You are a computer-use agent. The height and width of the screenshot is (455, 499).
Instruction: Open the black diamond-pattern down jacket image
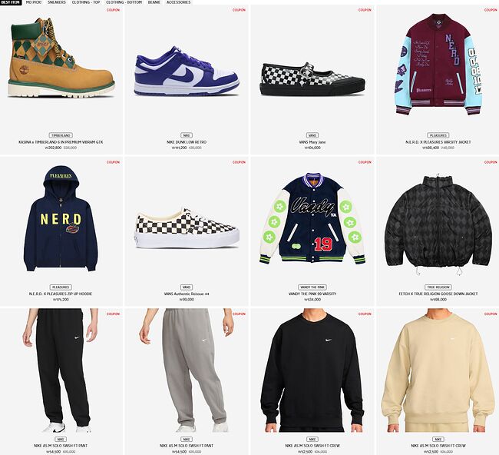coord(438,224)
